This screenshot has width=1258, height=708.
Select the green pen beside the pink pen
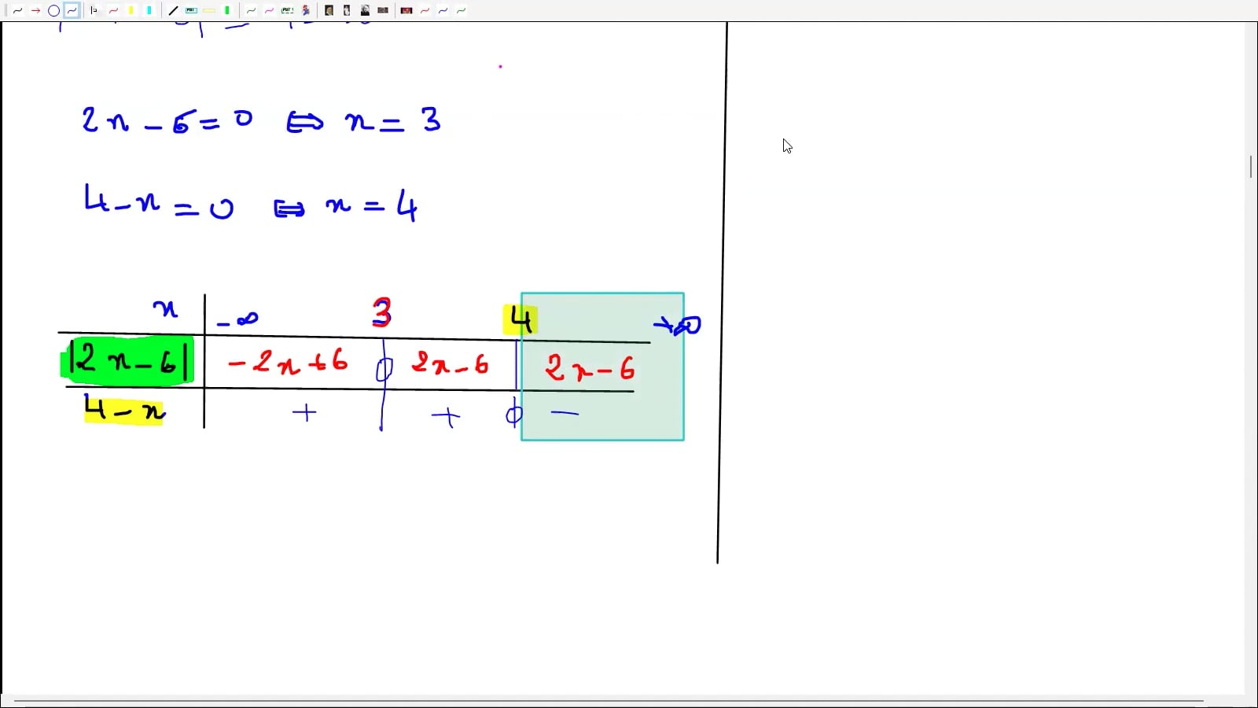(251, 10)
